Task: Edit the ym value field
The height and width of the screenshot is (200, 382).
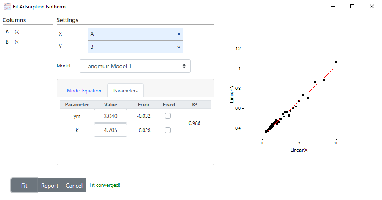Action: 111,116
